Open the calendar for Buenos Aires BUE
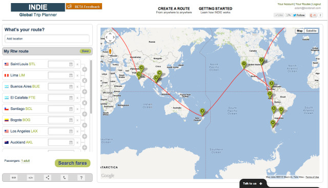This screenshot has width=328, height=188. coord(71,87)
